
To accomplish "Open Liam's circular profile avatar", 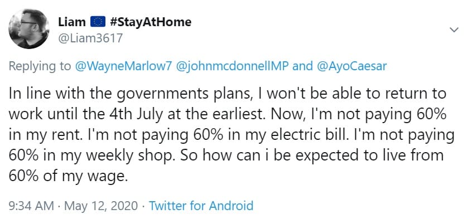I will point(29,29).
